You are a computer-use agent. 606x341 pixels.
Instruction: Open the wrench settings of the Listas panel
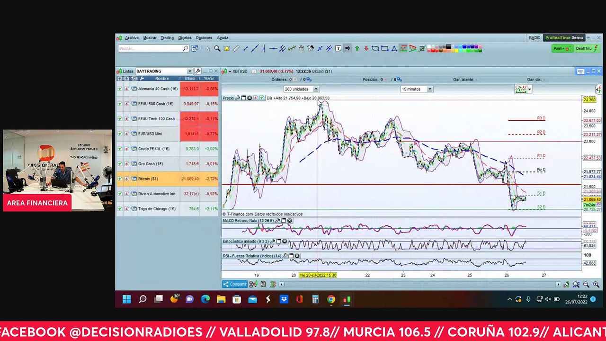pos(198,71)
